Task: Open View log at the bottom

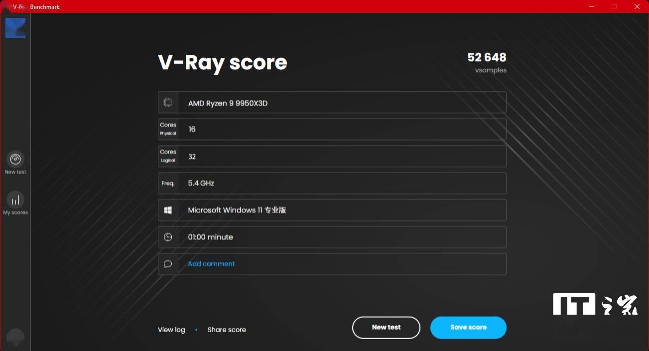Action: coord(171,330)
